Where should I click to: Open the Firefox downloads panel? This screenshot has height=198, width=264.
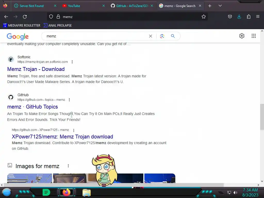coord(239,16)
